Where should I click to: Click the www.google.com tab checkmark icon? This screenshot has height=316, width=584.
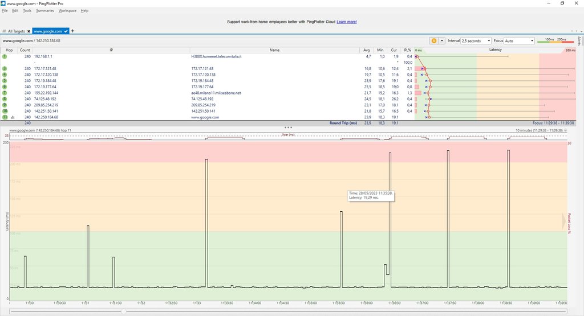tap(66, 31)
